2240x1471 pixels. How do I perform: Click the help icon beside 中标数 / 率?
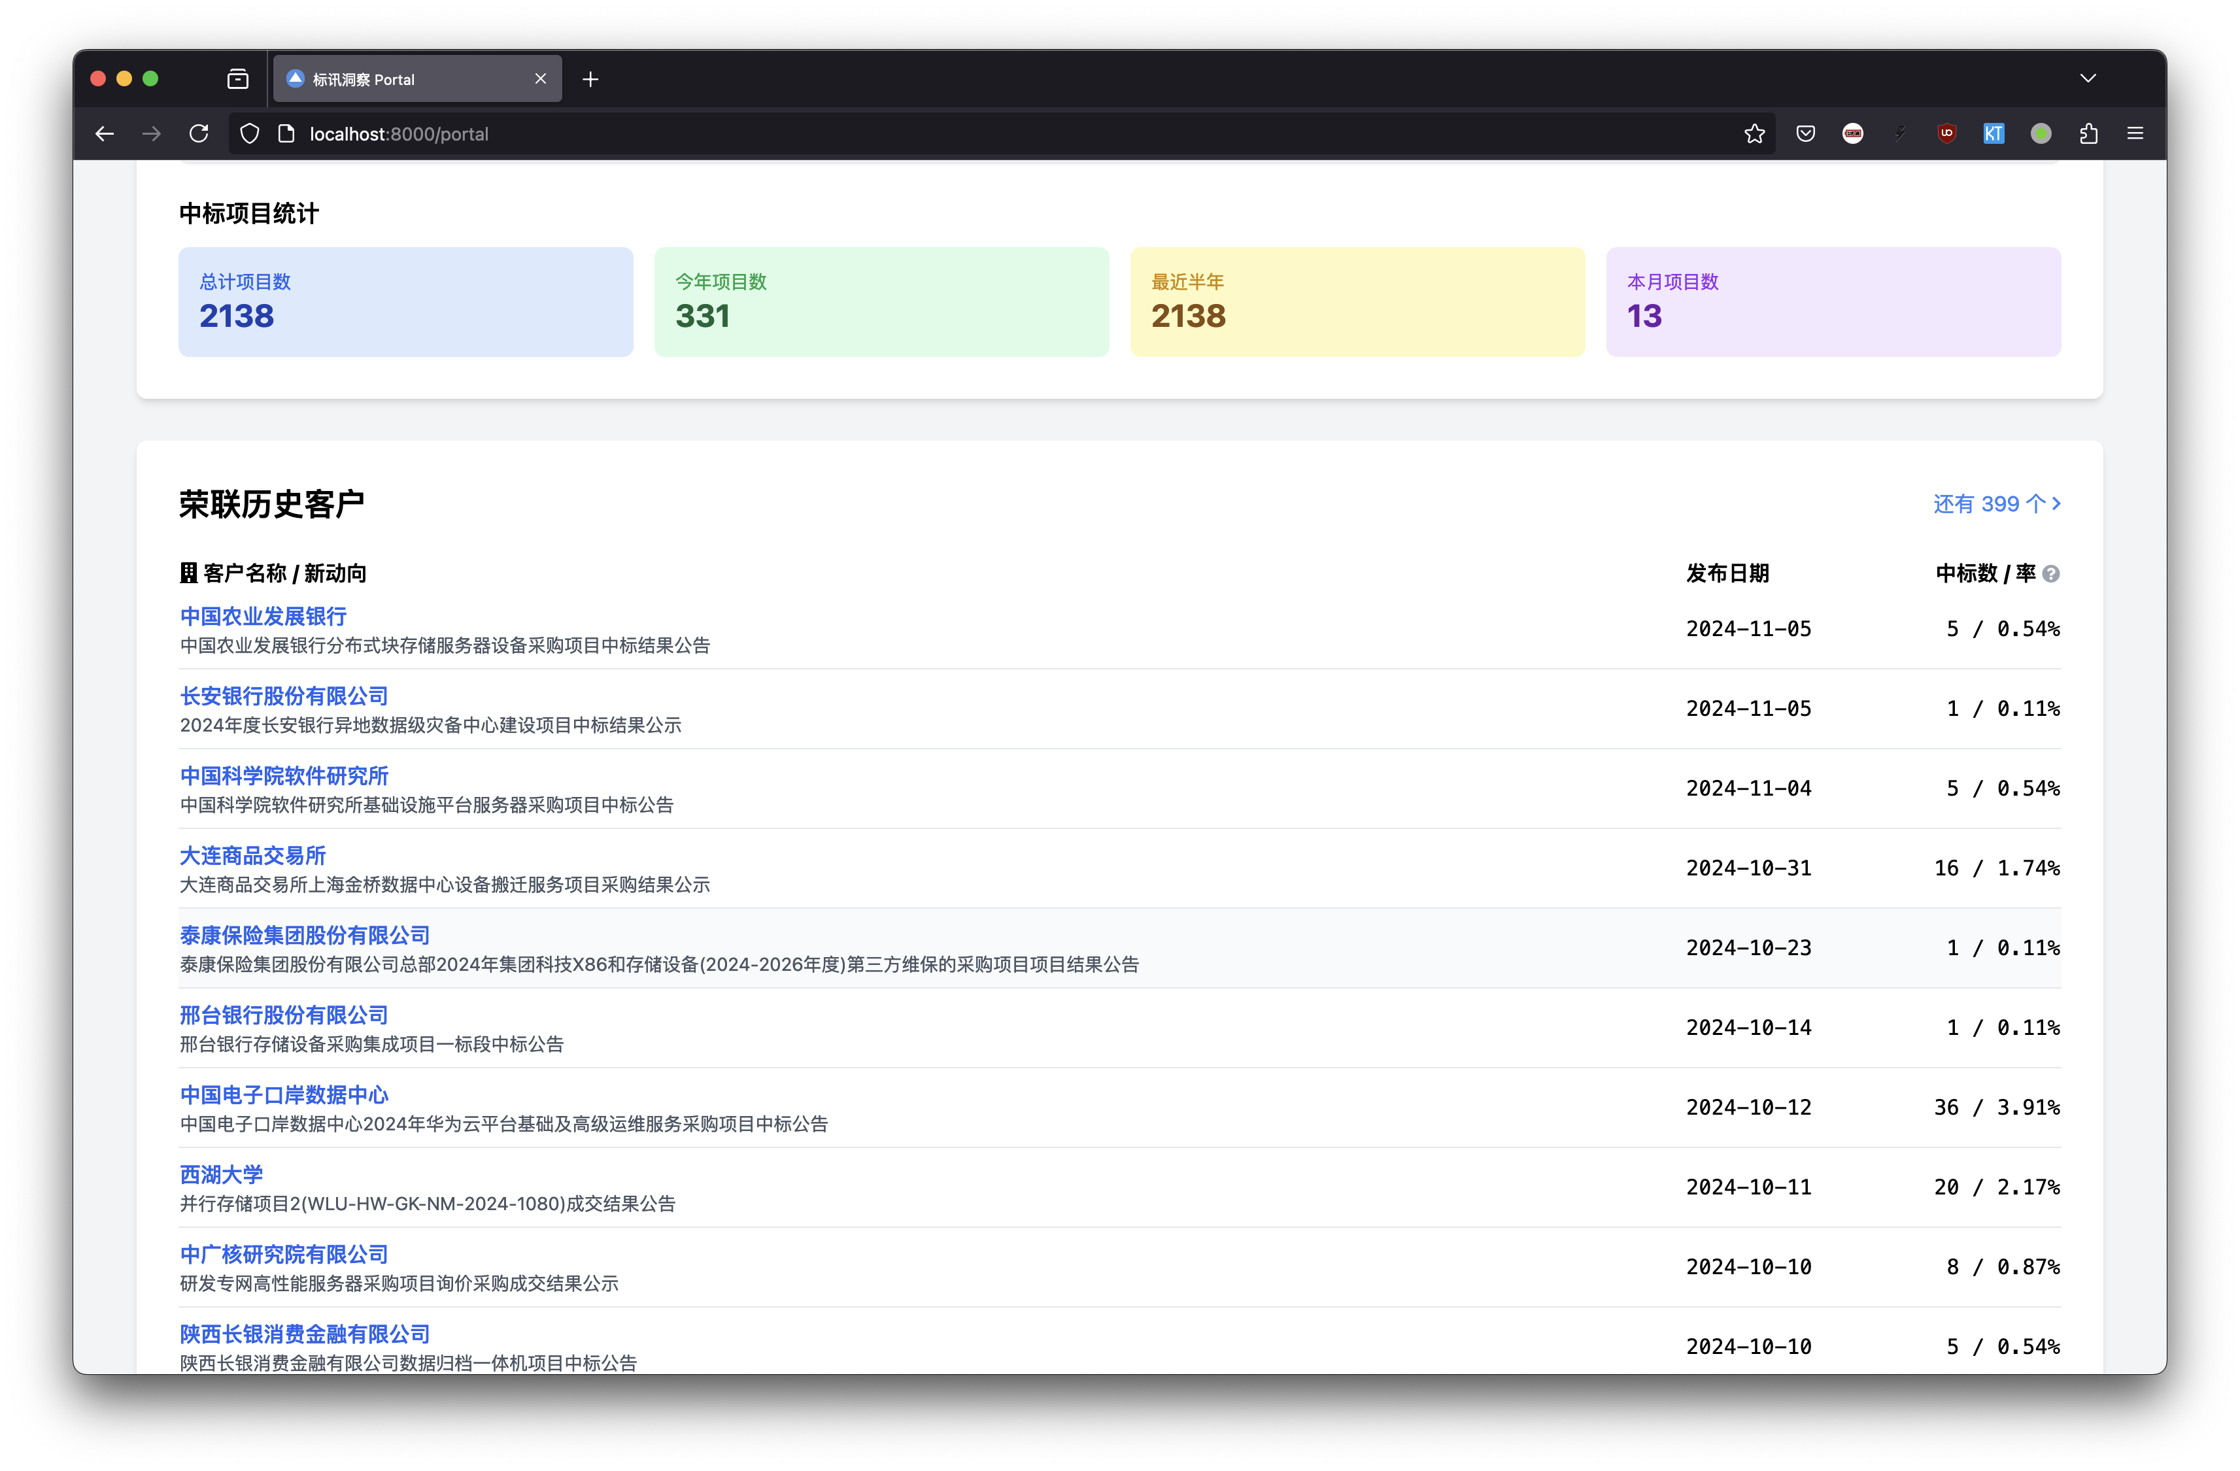[x=2051, y=574]
